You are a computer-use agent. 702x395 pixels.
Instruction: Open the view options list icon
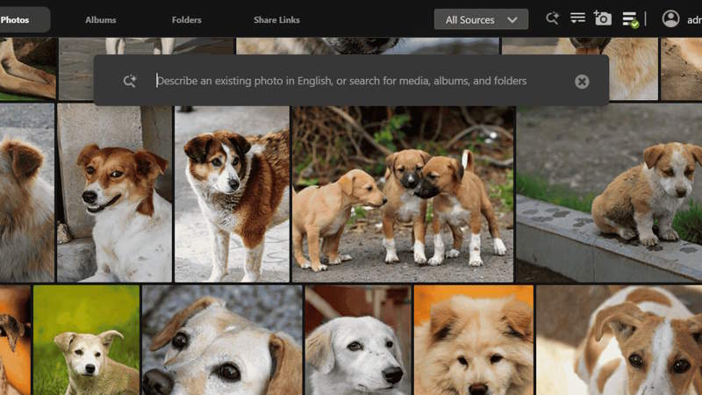coord(577,18)
